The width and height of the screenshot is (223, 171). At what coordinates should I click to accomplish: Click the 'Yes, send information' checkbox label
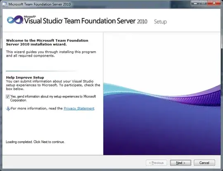pos(53,98)
